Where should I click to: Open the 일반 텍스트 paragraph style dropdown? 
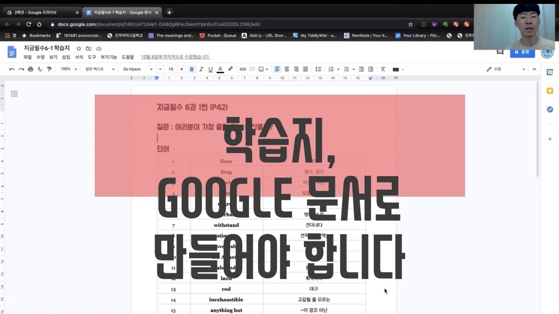coord(100,69)
